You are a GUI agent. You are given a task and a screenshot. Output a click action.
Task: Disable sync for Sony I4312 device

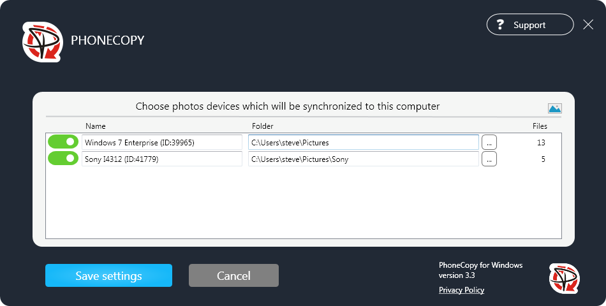tap(63, 159)
